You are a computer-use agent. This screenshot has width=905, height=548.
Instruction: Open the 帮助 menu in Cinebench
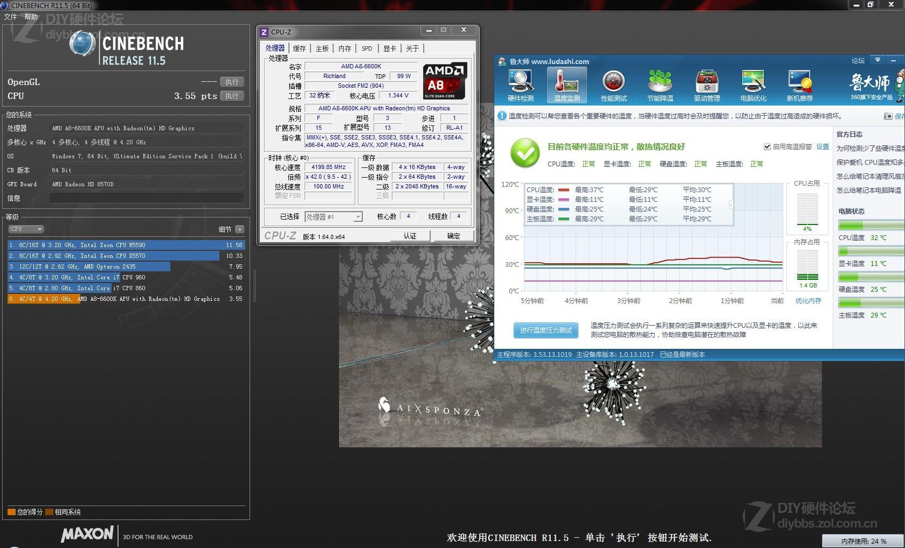pyautogui.click(x=31, y=17)
